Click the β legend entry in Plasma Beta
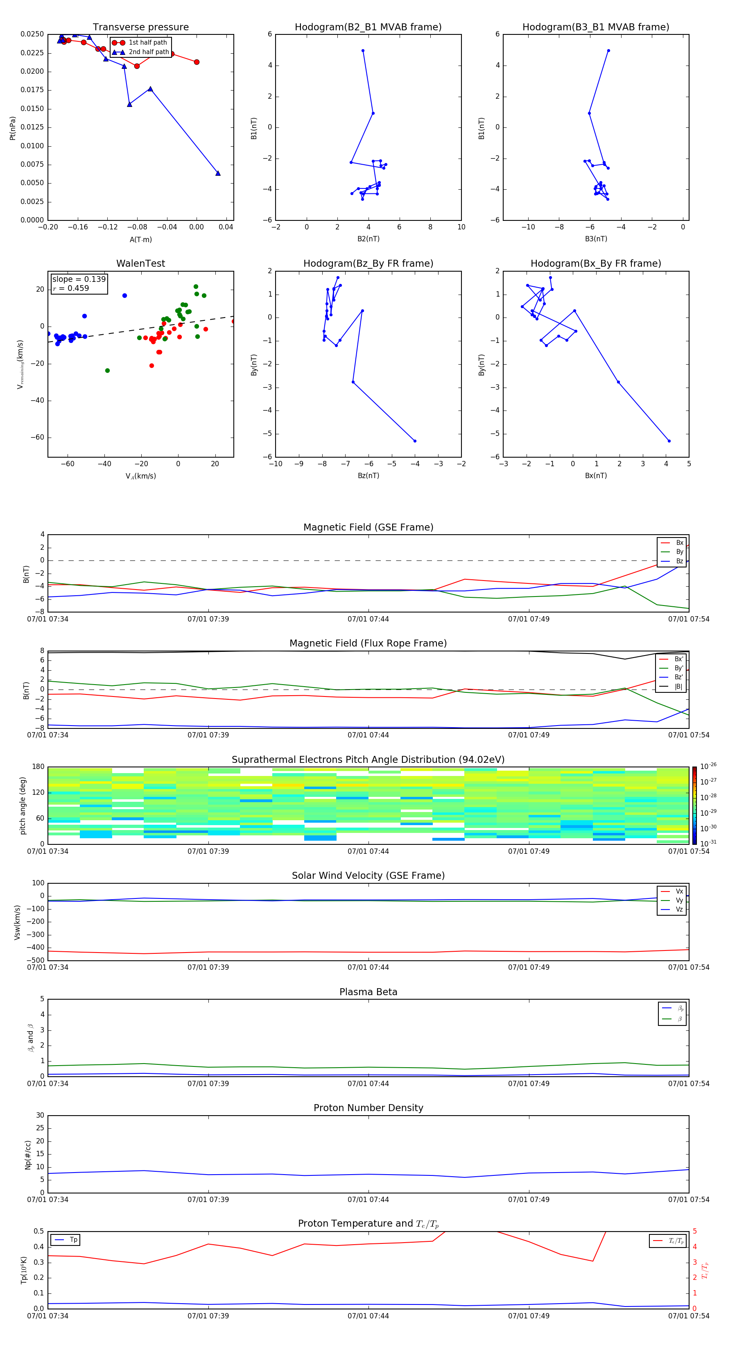This screenshot has height=1352, width=737. [672, 1019]
